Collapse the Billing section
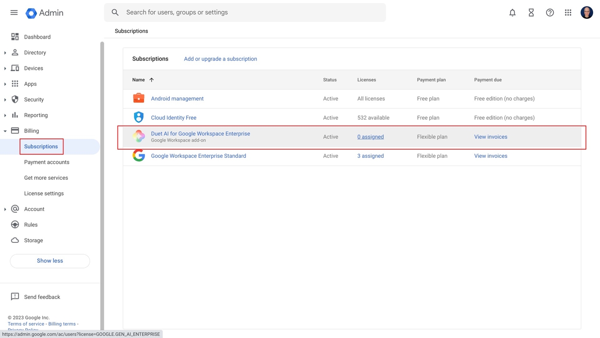 (5, 131)
